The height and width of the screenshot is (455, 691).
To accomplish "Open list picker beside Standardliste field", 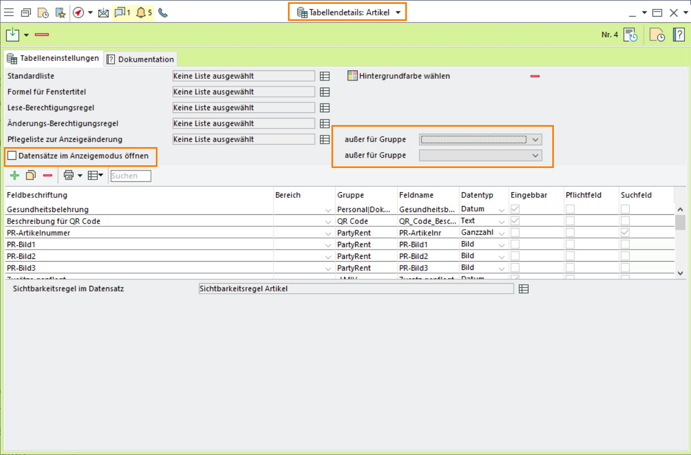I will tap(325, 76).
